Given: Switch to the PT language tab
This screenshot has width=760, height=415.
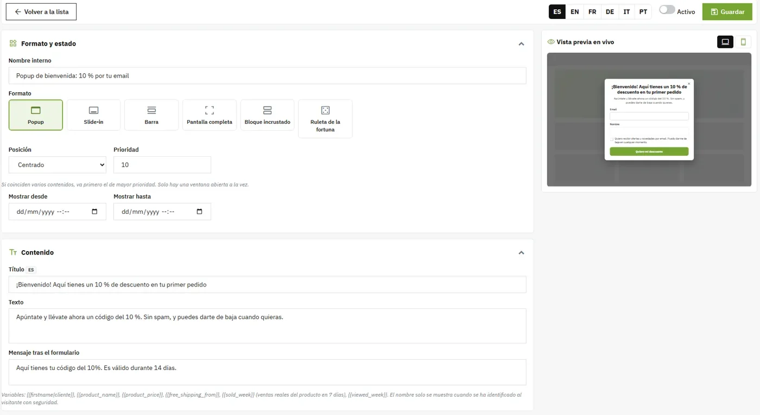Looking at the screenshot, I should point(643,11).
